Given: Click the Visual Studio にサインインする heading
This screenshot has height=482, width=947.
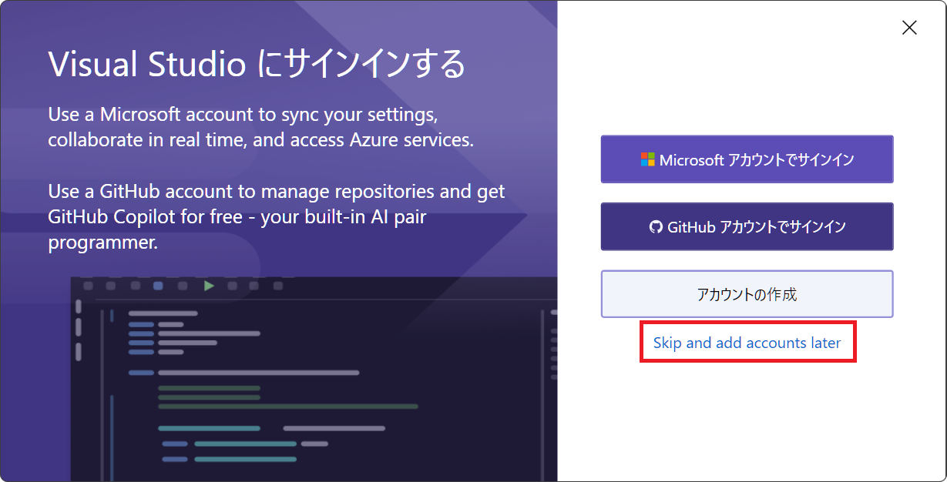Looking at the screenshot, I should [x=257, y=64].
